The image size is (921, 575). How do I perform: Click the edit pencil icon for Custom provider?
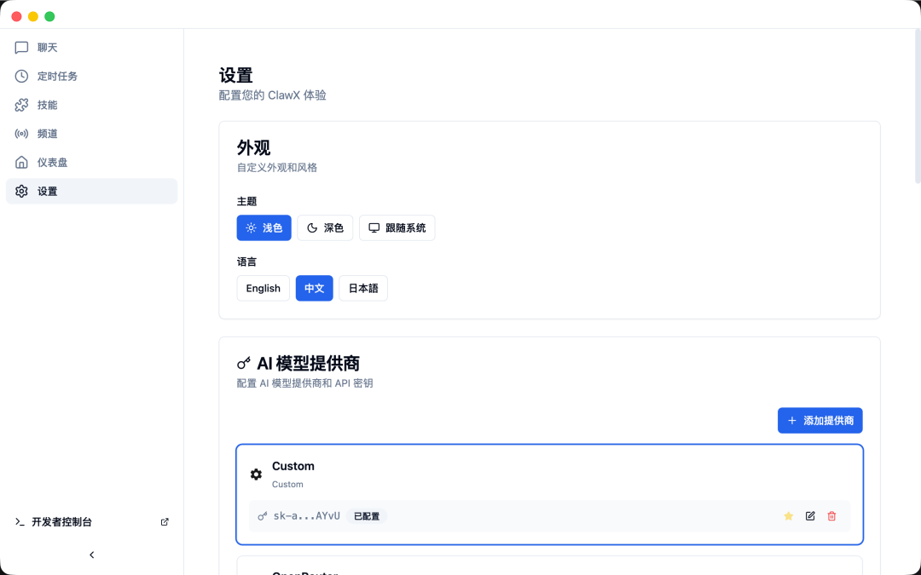click(x=810, y=516)
